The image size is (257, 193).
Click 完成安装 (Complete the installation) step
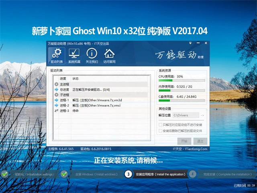(227, 174)
